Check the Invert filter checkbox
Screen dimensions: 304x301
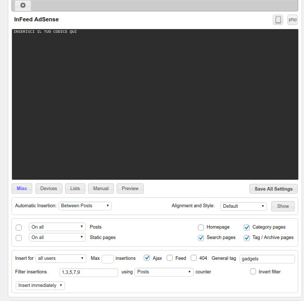pos(253,271)
